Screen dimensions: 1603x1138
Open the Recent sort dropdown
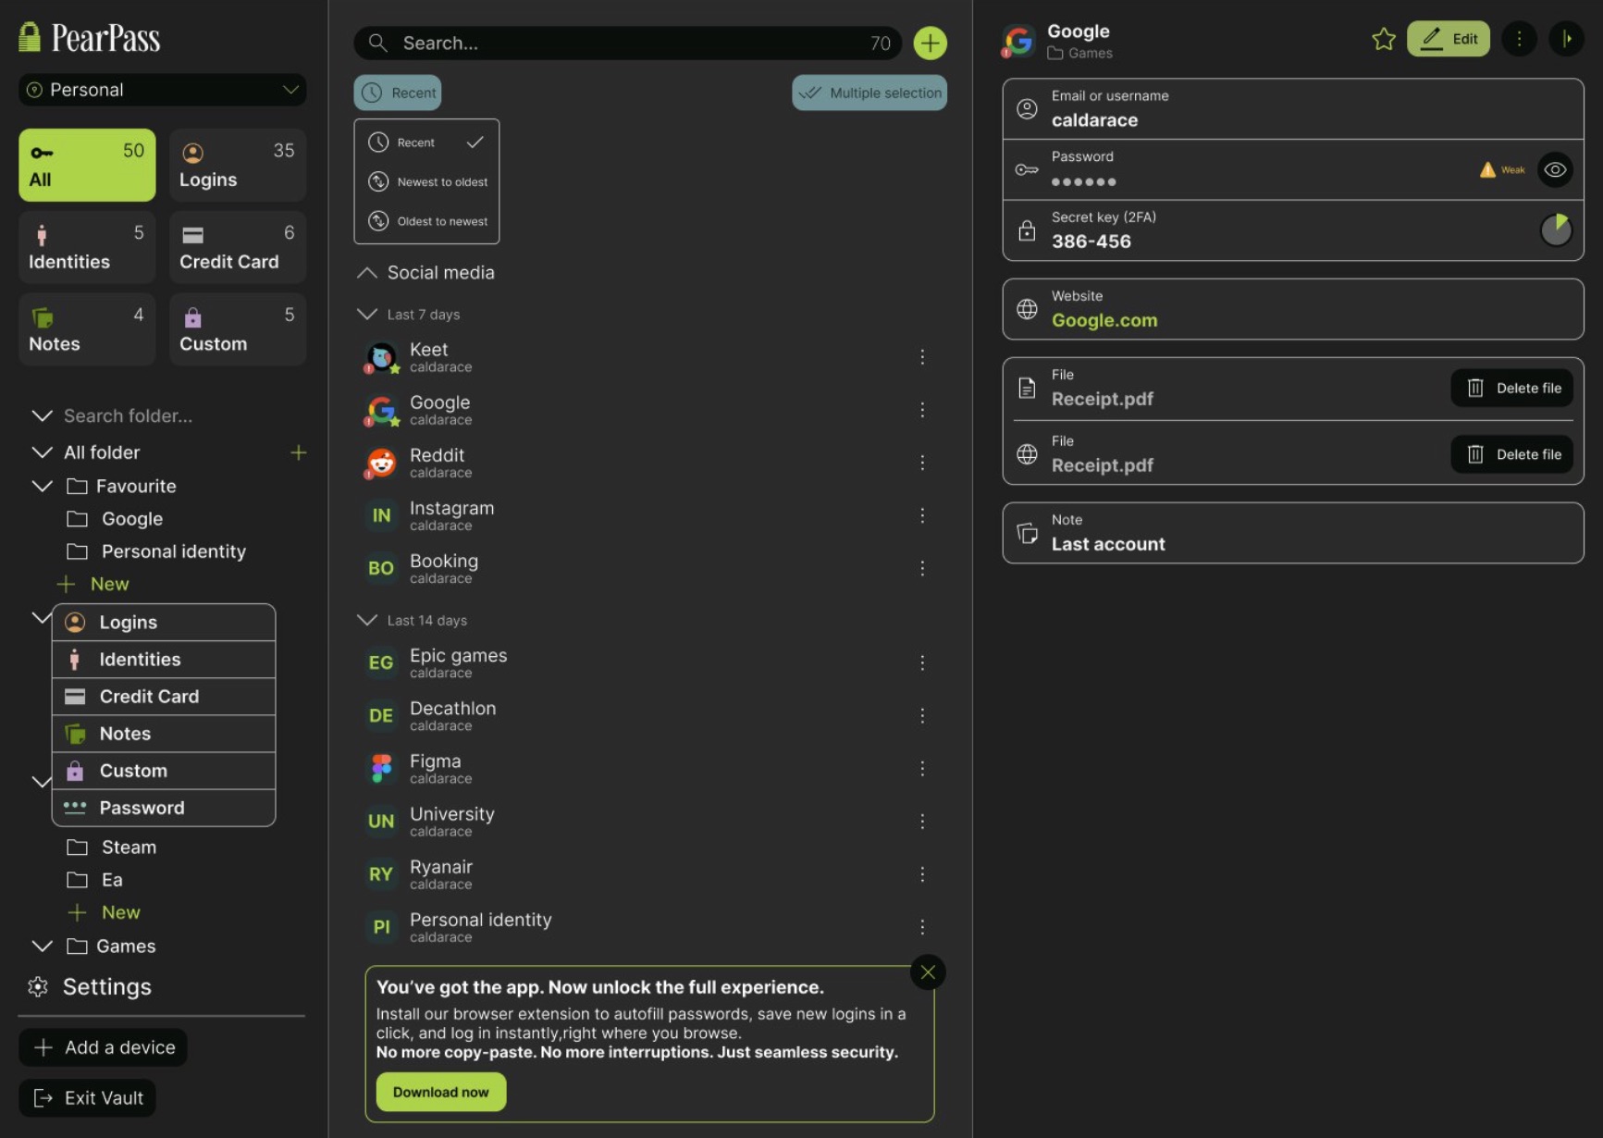[x=398, y=93]
